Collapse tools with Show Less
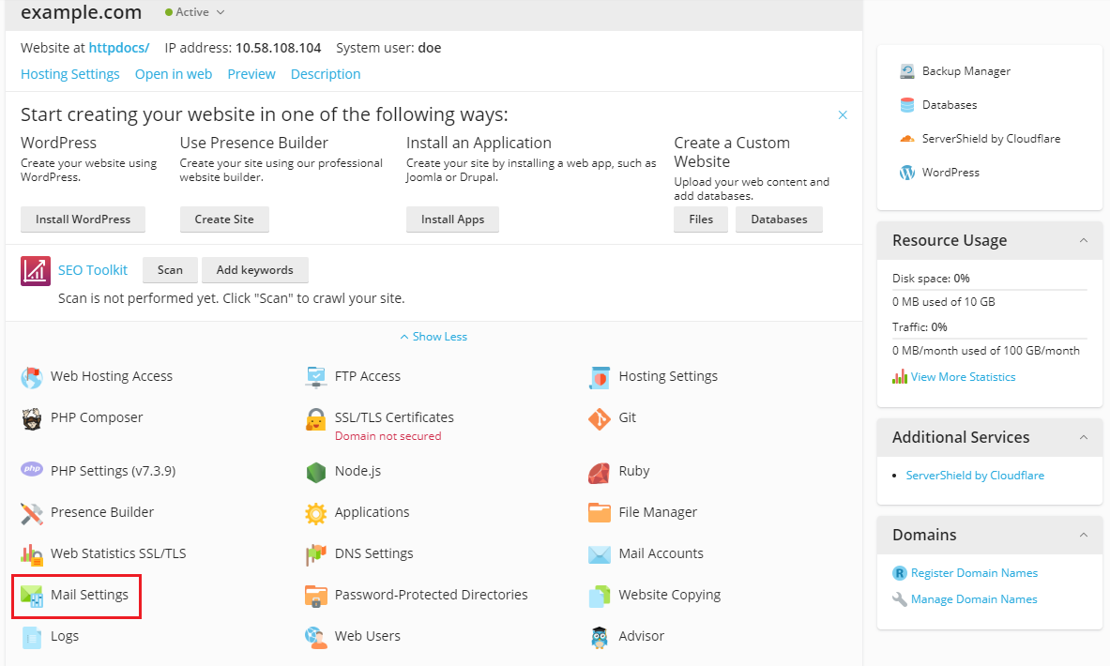The image size is (1110, 666). tap(433, 337)
